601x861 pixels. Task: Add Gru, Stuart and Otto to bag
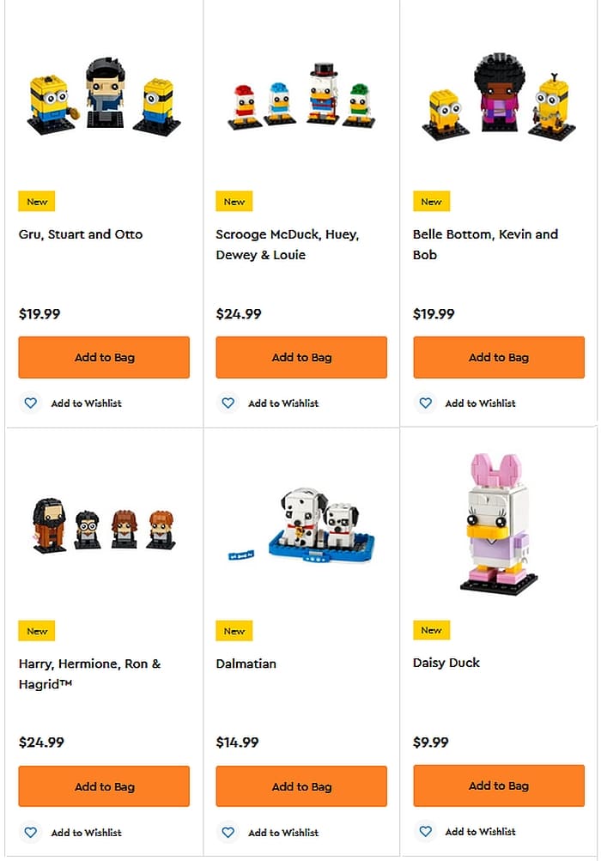pyautogui.click(x=104, y=357)
